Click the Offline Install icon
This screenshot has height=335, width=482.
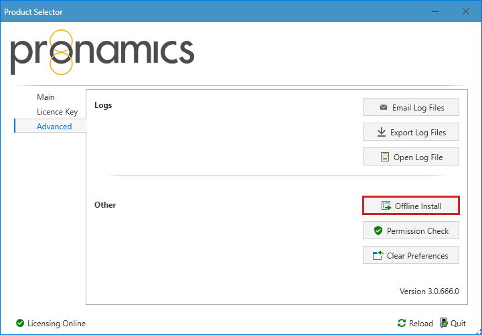(386, 206)
